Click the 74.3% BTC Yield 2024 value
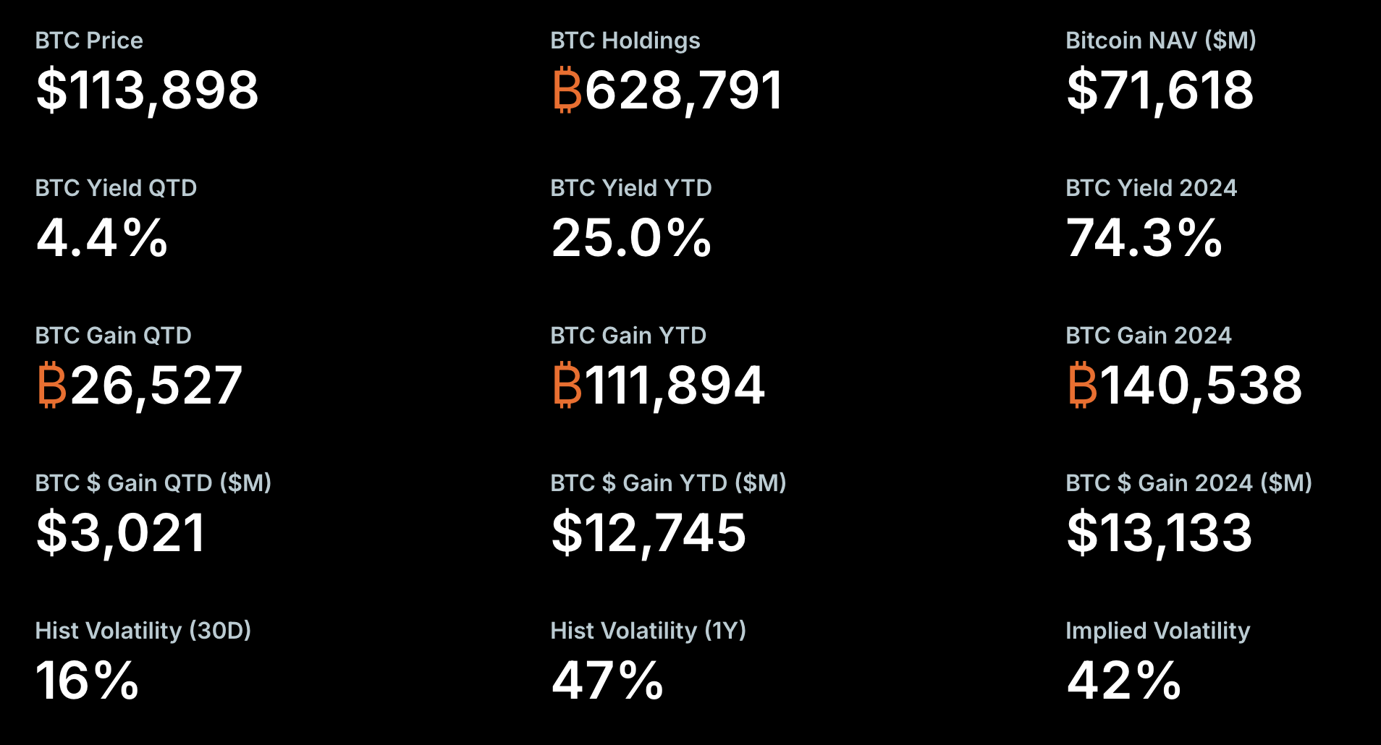The image size is (1381, 745). [x=1144, y=238]
